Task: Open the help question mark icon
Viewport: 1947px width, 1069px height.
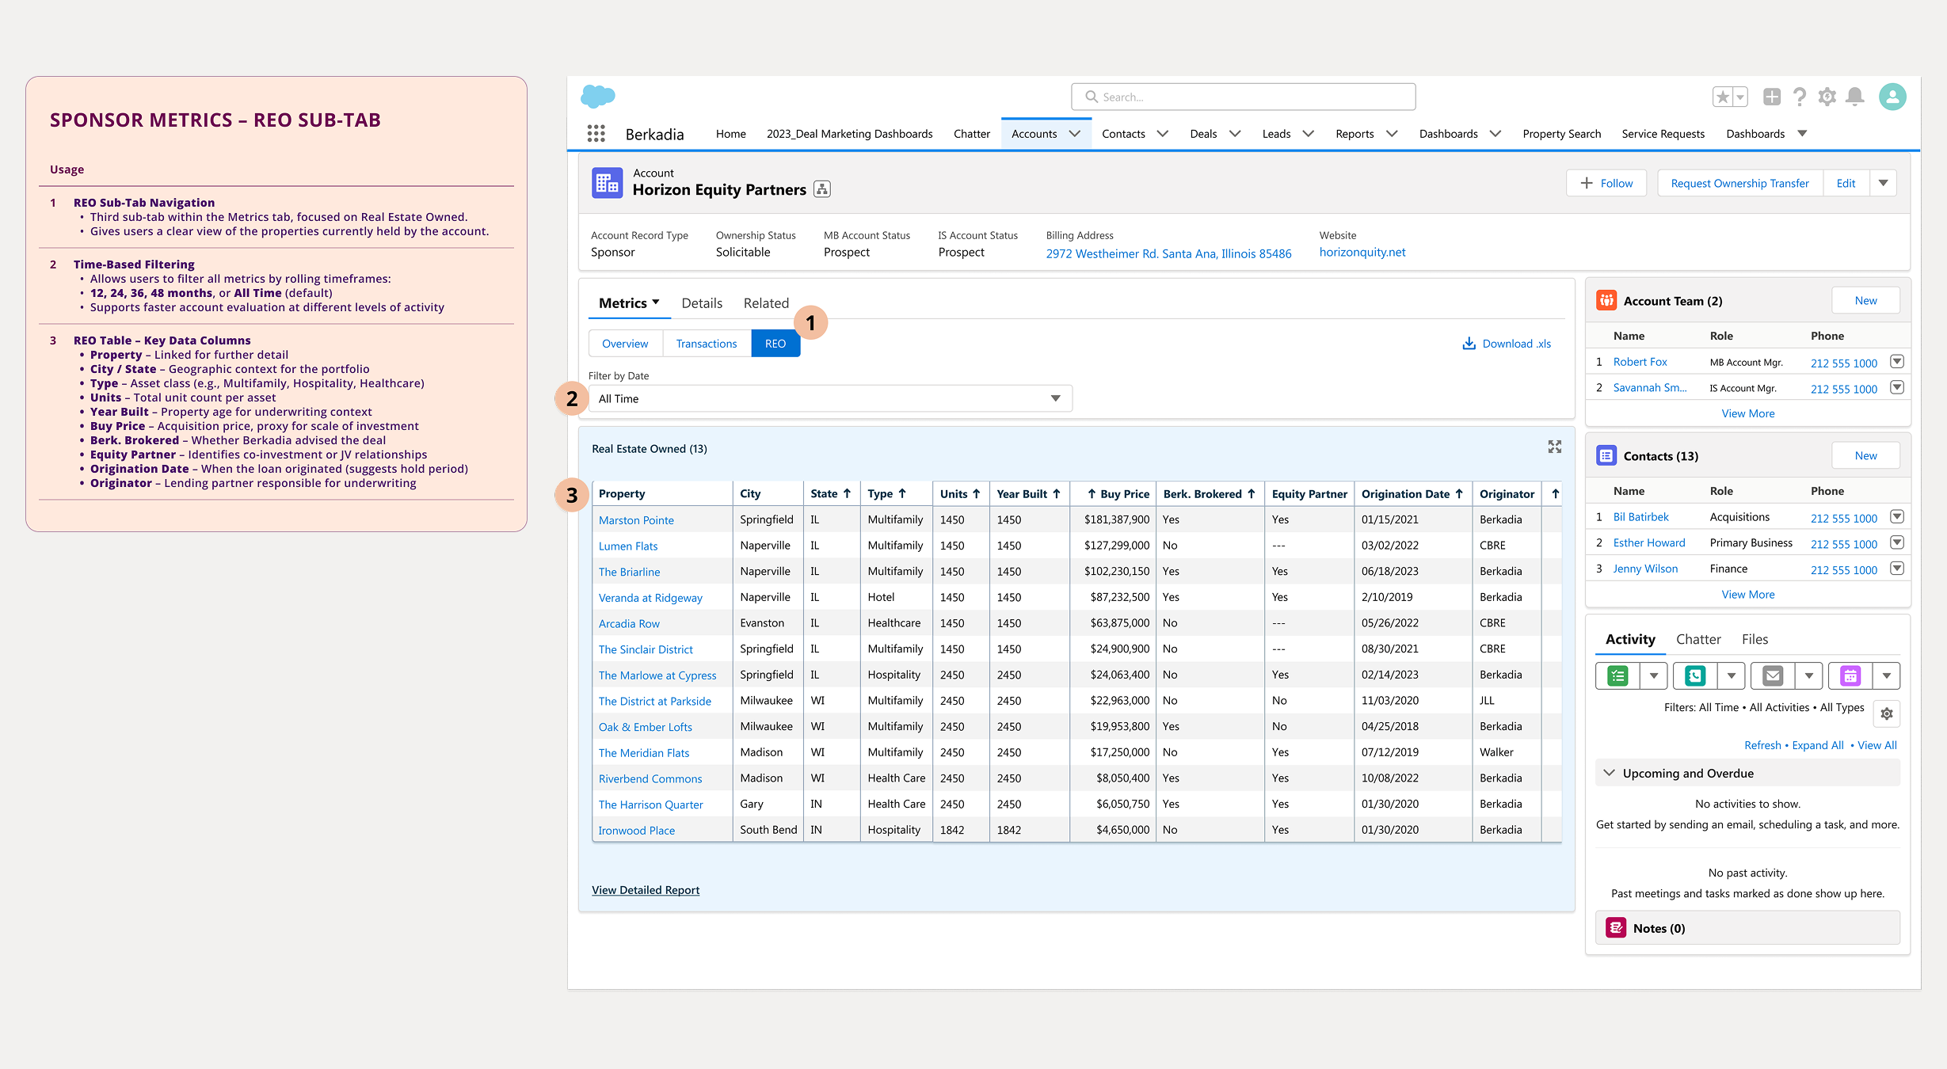Action: pyautogui.click(x=1800, y=97)
